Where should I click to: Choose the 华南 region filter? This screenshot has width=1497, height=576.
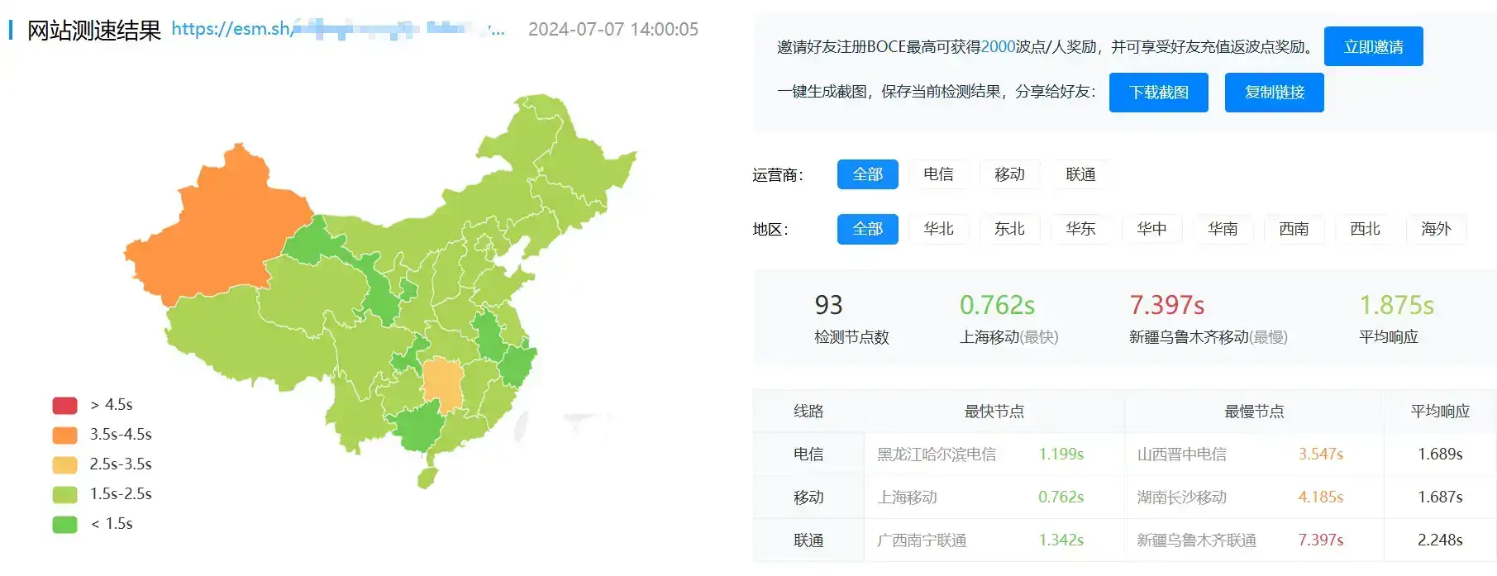(x=1223, y=229)
